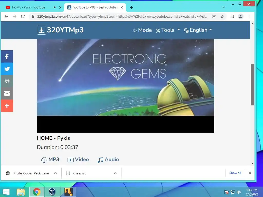Screen dimensions: 263x197
Task: Click the 320YTMp3 download logo icon
Action: point(41,30)
